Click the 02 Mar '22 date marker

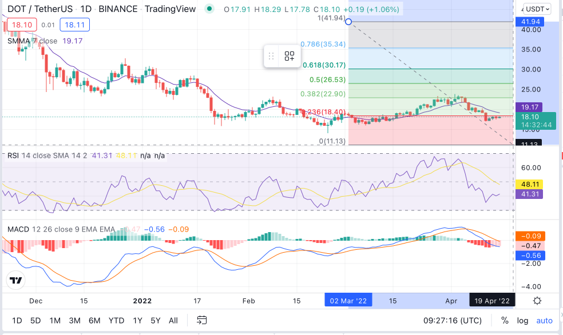[x=348, y=301]
